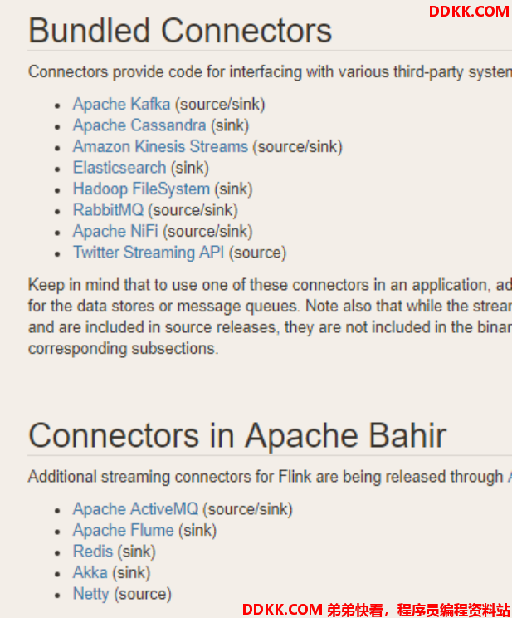Open the Apache Cassandra connector link
This screenshot has height=618, width=512.
pyautogui.click(x=139, y=125)
